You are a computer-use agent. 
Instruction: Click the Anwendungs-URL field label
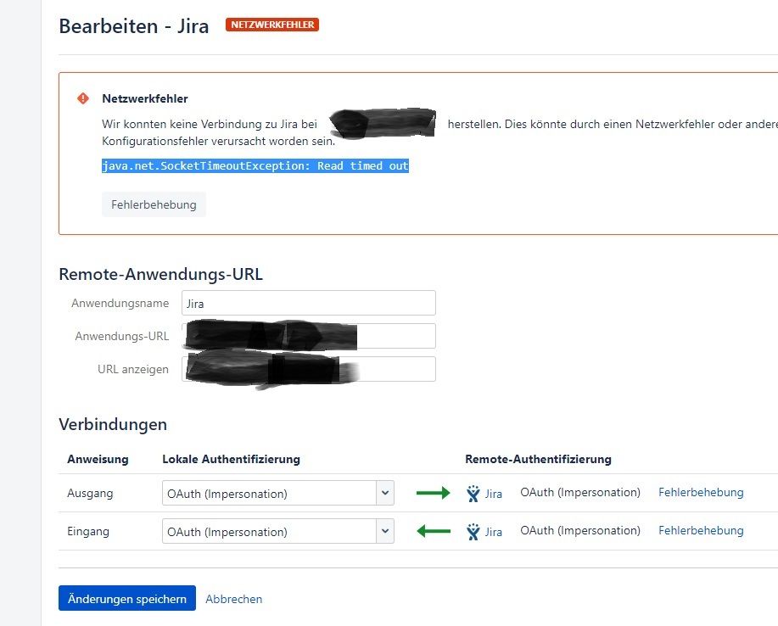click(122, 336)
